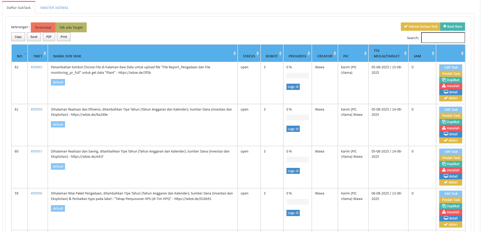Open detail for ticket #39957
The image size is (481, 232).
pyautogui.click(x=450, y=176)
